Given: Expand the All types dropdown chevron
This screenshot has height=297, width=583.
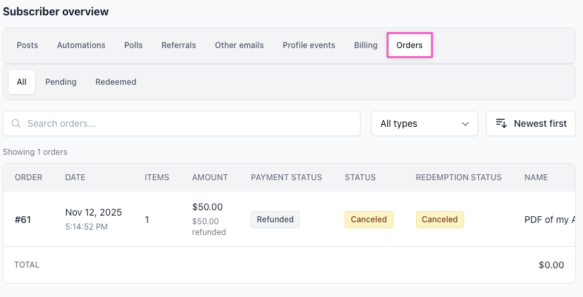Looking at the screenshot, I should 465,123.
